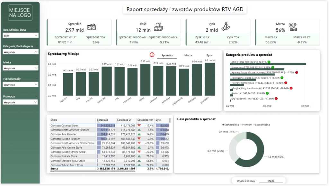Toggle Standardowa legend item in donut chart
Screen dimensions: 329x186
231,124
